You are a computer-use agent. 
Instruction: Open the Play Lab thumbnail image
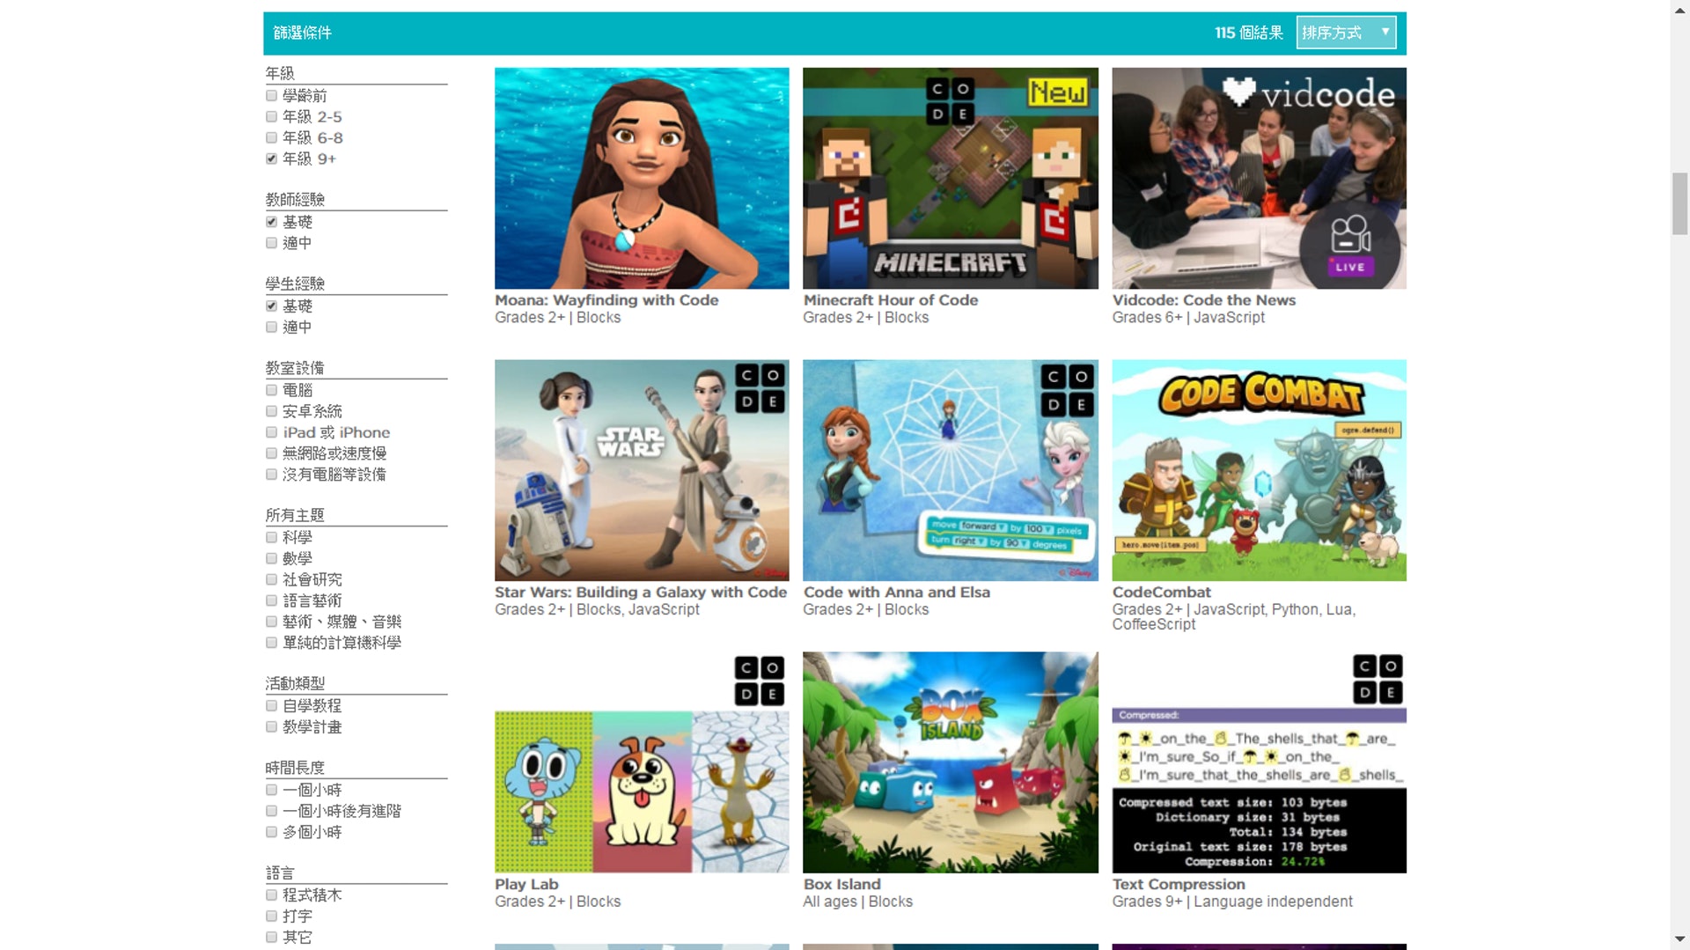coord(642,762)
